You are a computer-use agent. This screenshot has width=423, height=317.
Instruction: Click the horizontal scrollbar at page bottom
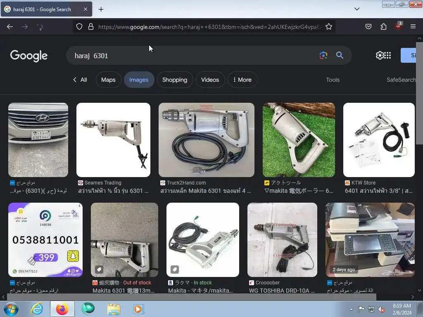point(191,297)
